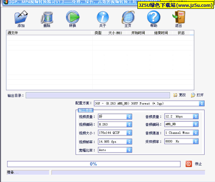Open the 视频大小 176x144 QCIF dropdown
The height and width of the screenshot is (182, 215).
tap(129, 133)
